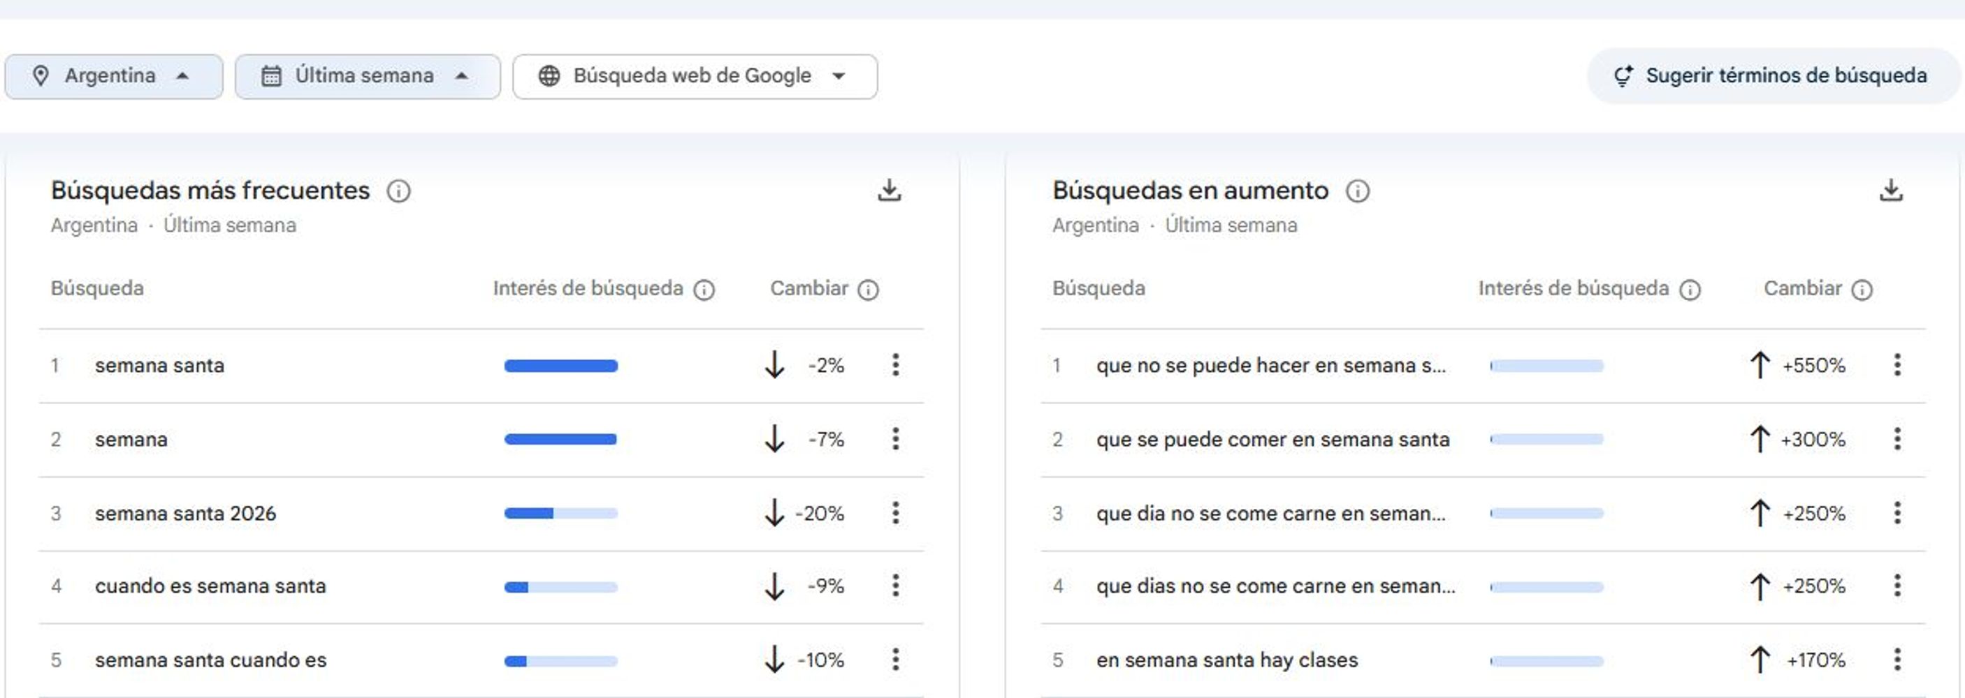1965x698 pixels.
Task: Click 'que dia no se come carne en seman...' query
Action: pos(1271,514)
